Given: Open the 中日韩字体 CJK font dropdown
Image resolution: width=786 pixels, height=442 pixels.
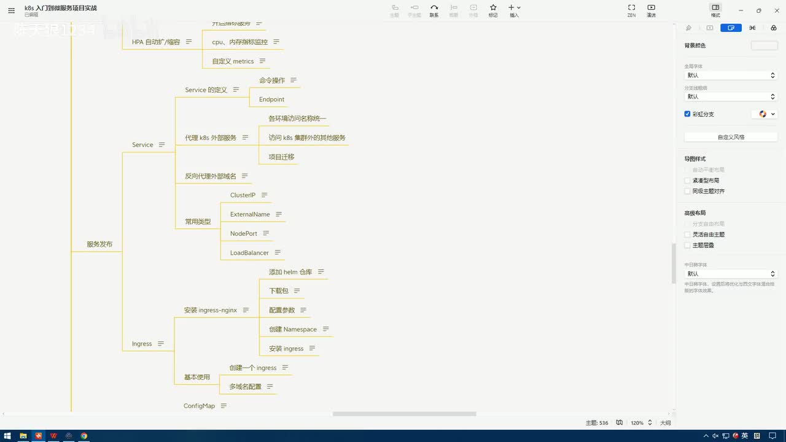Looking at the screenshot, I should [731, 274].
